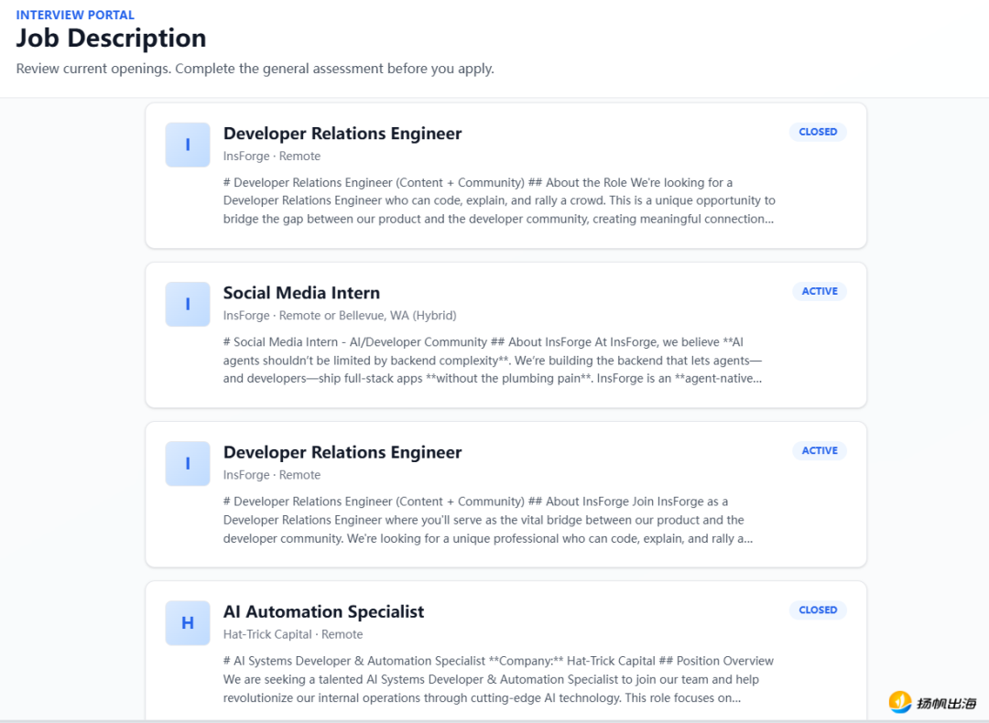The image size is (989, 723).
Task: Click the 'Review current openings' instruction text
Action: (255, 69)
